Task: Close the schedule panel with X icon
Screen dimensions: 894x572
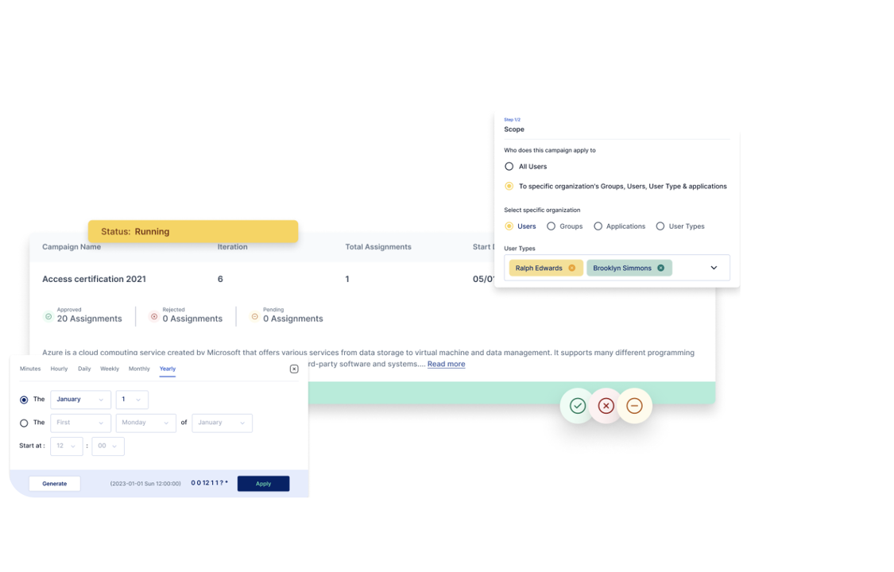Action: (x=294, y=369)
